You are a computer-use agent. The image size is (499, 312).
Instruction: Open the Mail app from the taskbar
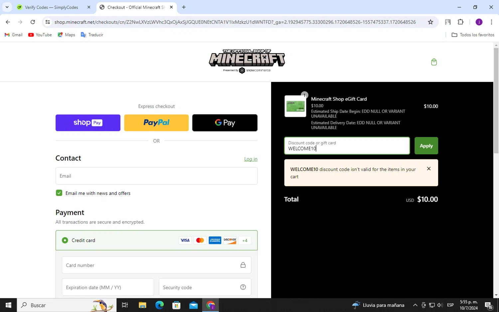[193, 305]
